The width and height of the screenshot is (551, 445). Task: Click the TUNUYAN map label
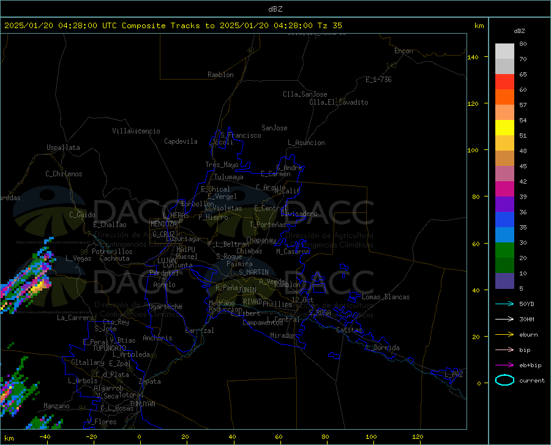pyautogui.click(x=142, y=404)
